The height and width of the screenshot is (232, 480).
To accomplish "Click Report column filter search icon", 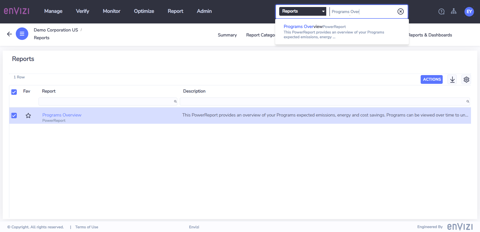I will coord(175,102).
